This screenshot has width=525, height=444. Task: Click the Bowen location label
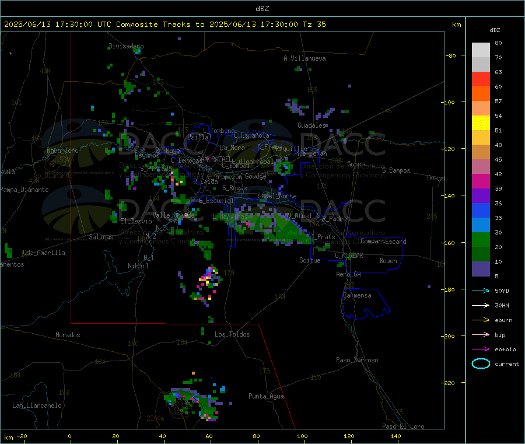click(388, 260)
